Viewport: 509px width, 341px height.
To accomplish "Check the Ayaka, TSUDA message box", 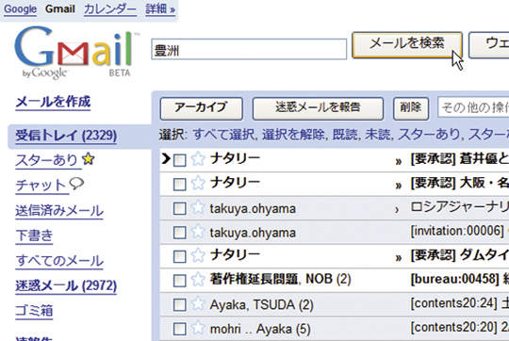I will [x=179, y=305].
